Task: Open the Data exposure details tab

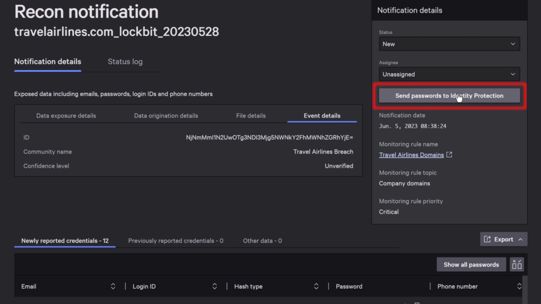Action: (x=67, y=115)
